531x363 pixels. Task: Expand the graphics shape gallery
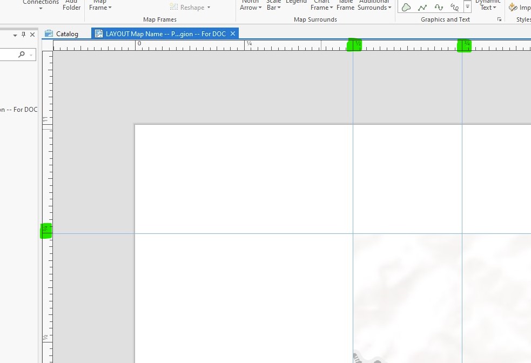[x=467, y=6]
